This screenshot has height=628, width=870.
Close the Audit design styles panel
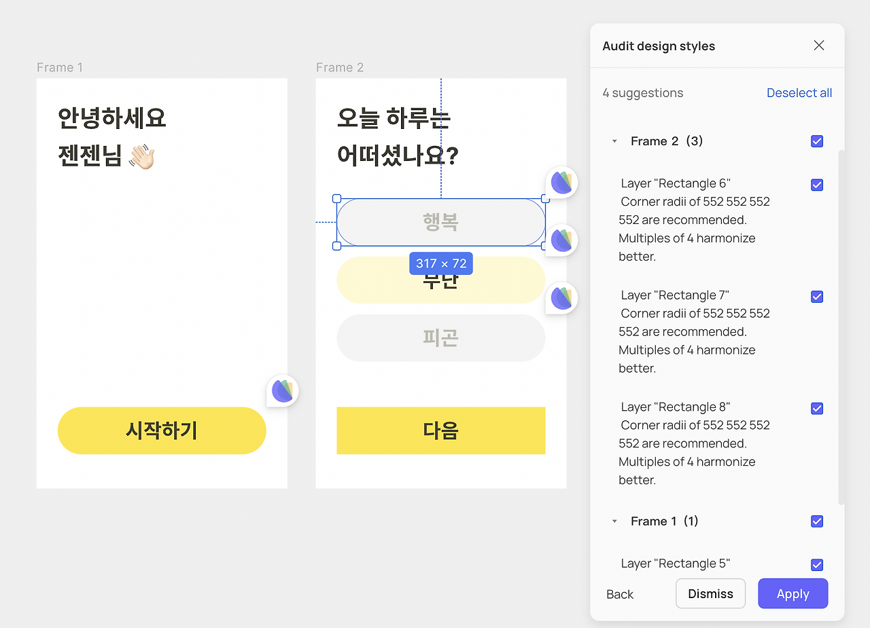(819, 45)
